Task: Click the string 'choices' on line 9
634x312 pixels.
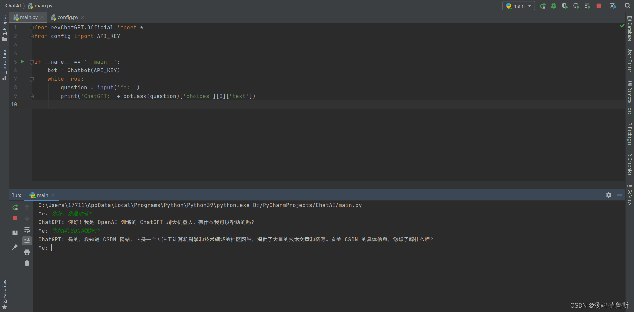Action: click(x=198, y=96)
